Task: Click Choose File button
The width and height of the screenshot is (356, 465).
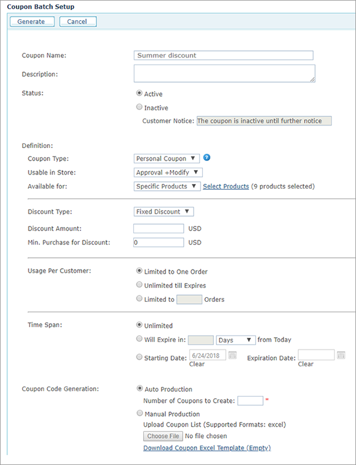Action: [x=163, y=436]
